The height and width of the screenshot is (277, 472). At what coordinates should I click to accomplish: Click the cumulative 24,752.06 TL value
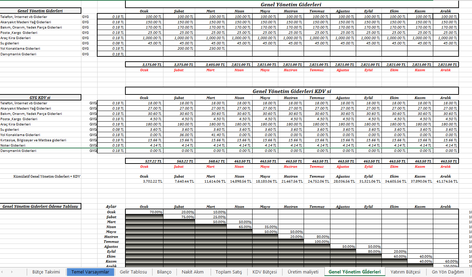tap(317, 181)
